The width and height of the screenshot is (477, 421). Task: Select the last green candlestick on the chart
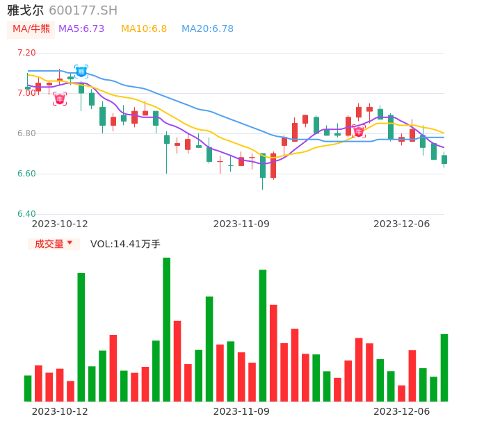coord(444,159)
